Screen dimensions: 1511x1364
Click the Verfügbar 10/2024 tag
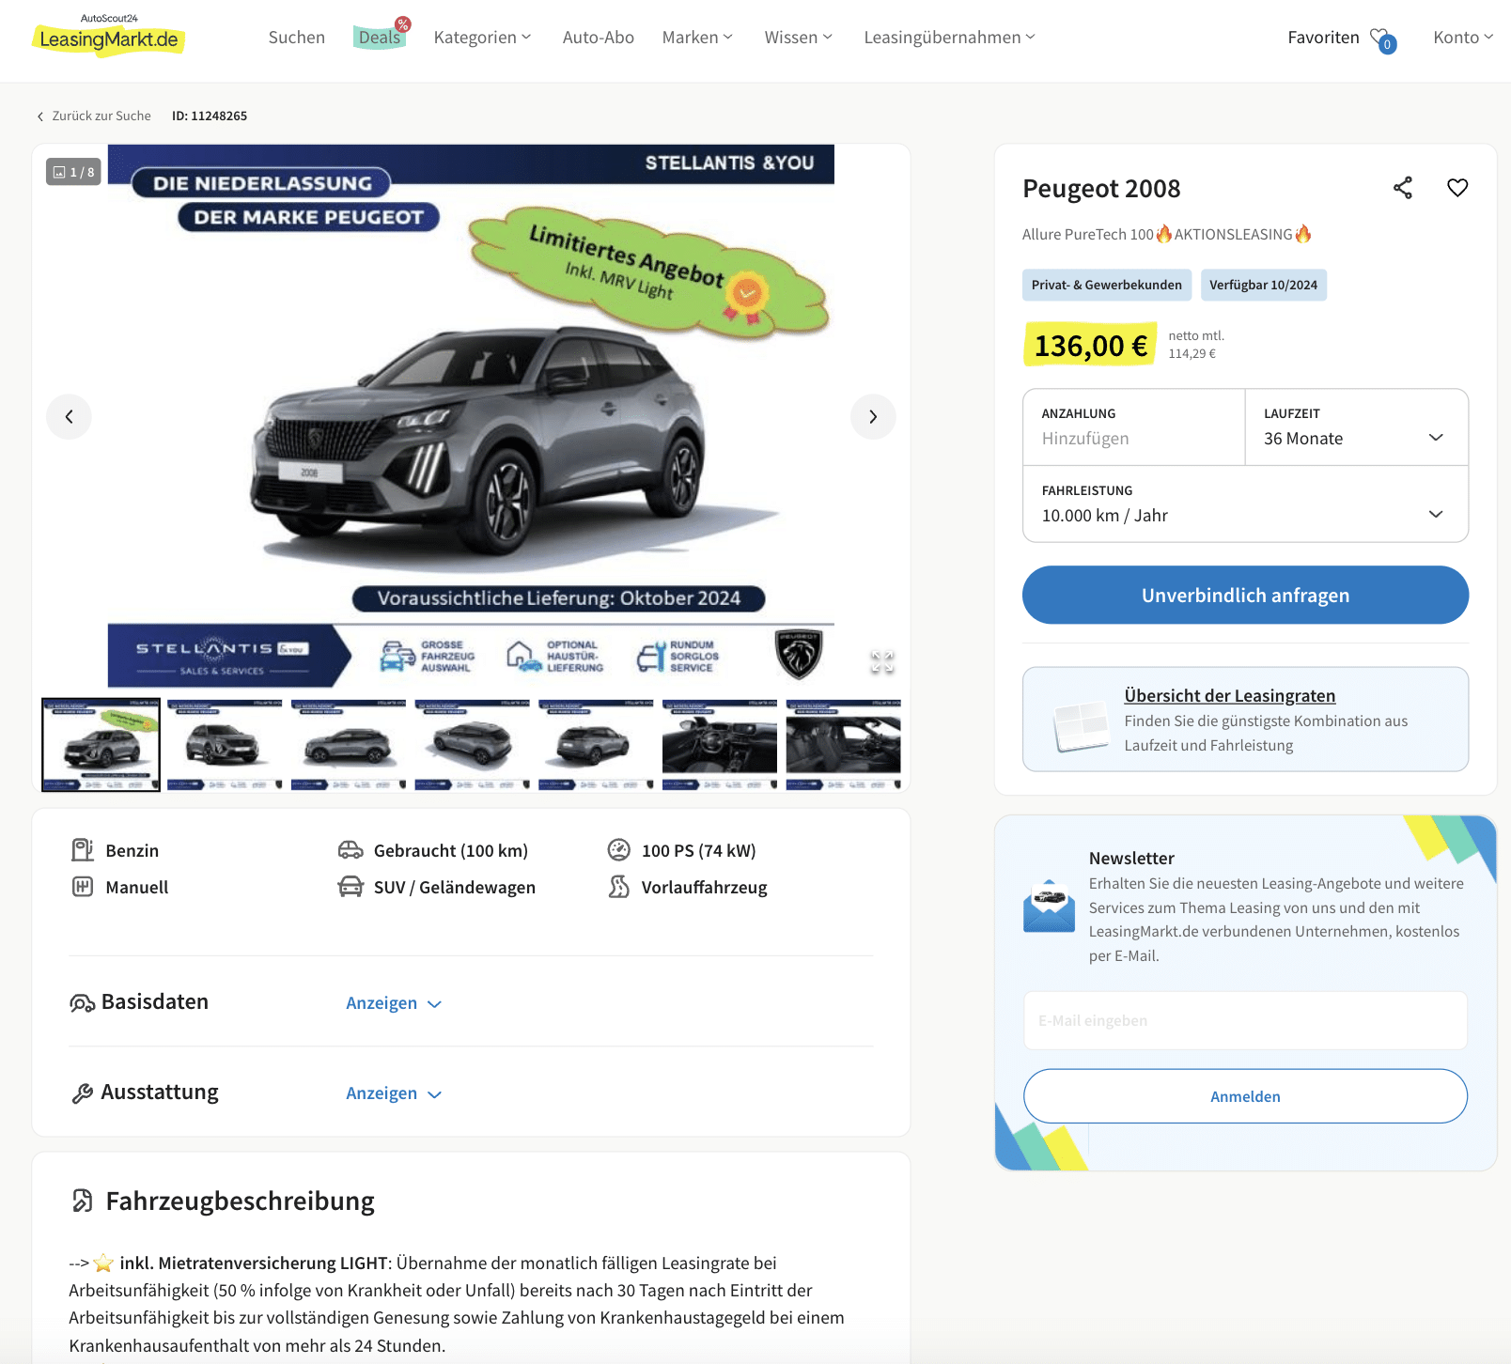click(1263, 285)
